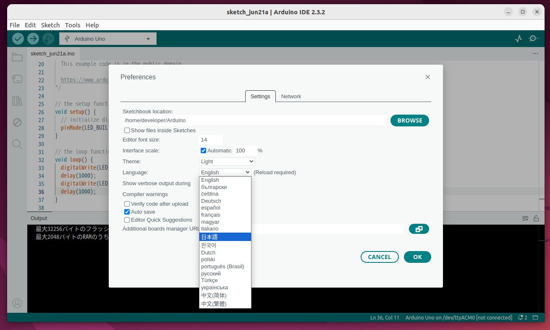550x330 pixels.
Task: Disable Auto save
Action: tap(127, 212)
